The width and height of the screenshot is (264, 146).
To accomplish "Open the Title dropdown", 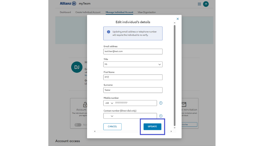I will tap(133, 65).
